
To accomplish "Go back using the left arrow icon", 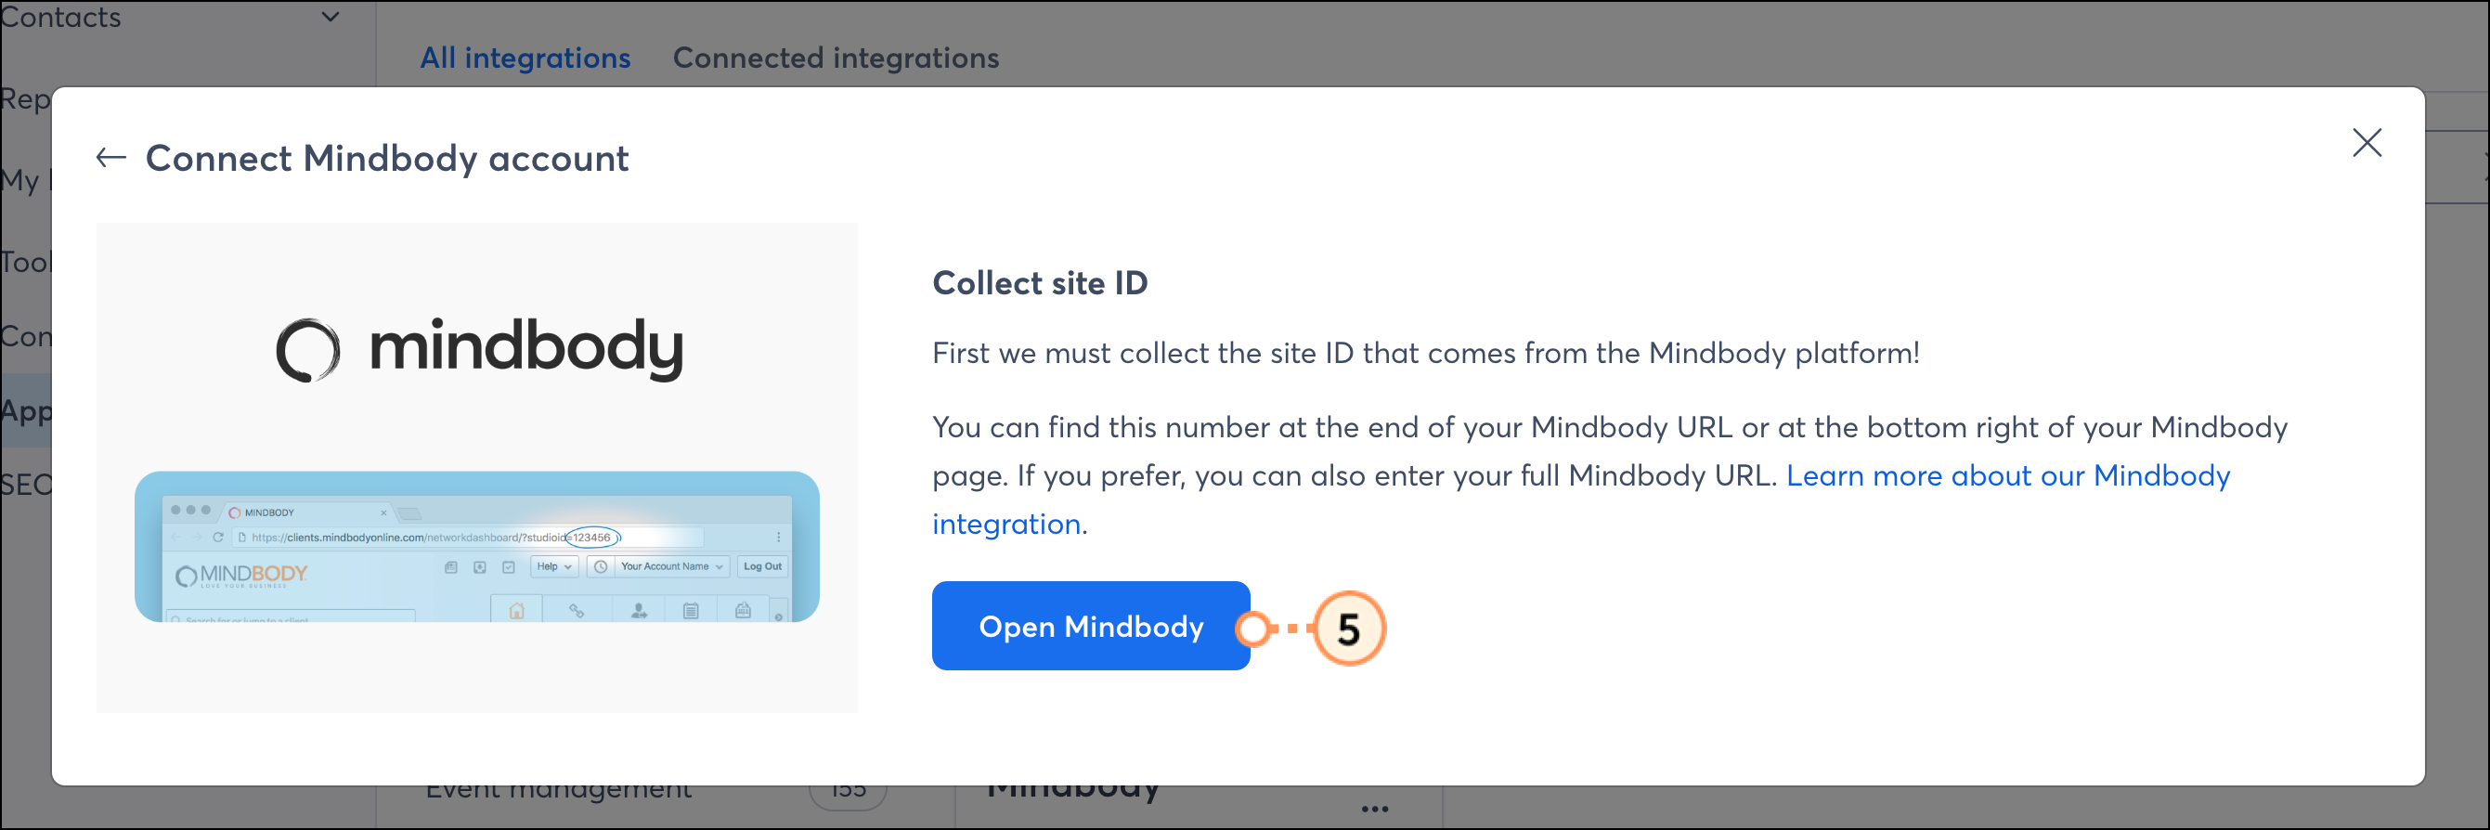I will [111, 158].
